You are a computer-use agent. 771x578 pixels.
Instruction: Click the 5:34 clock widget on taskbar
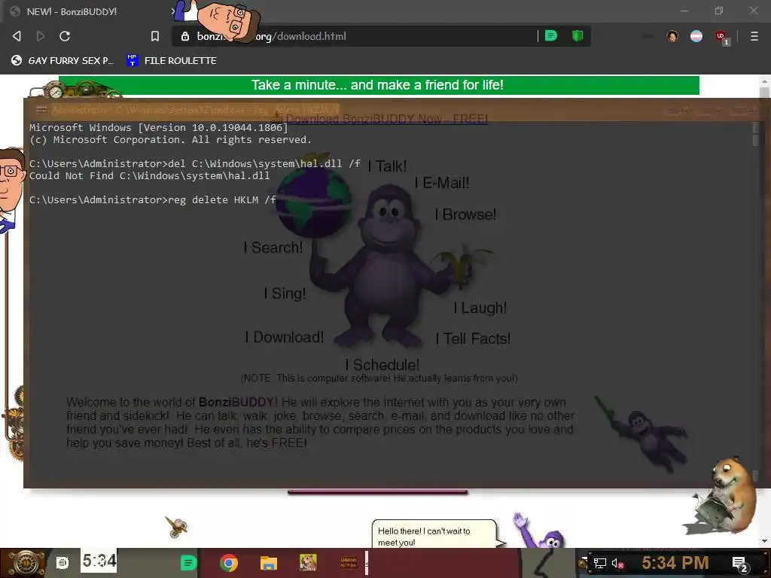(x=99, y=561)
